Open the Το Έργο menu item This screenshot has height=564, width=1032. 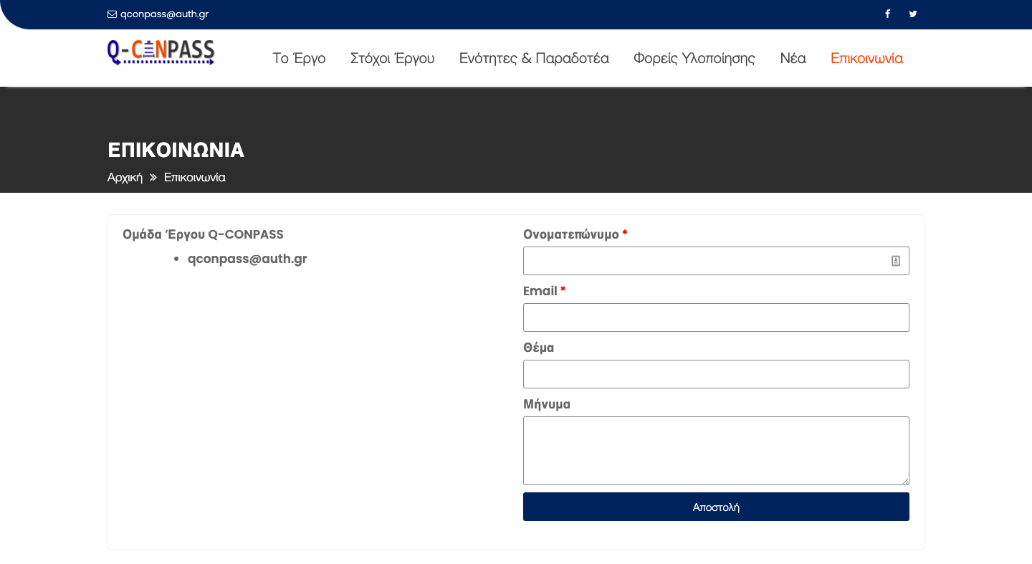click(x=299, y=59)
